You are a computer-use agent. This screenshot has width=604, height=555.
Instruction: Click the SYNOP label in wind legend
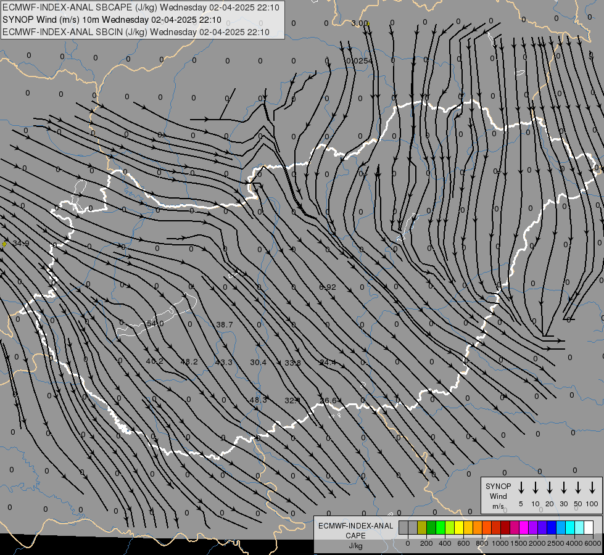[498, 486]
